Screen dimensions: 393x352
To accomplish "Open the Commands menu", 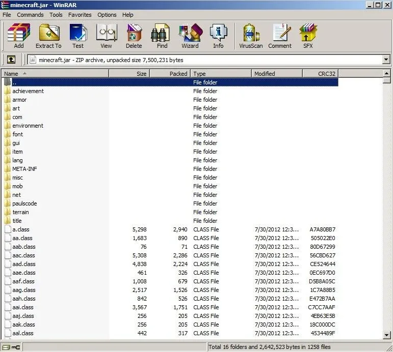I will [30, 15].
